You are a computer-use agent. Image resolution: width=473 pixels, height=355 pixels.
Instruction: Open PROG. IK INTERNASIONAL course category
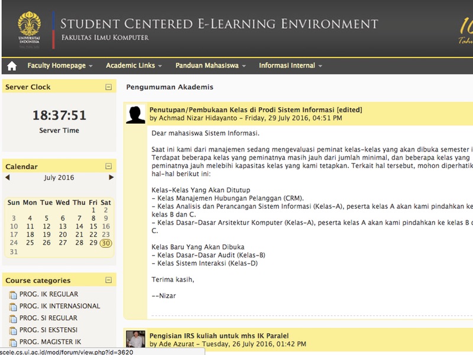click(60, 306)
